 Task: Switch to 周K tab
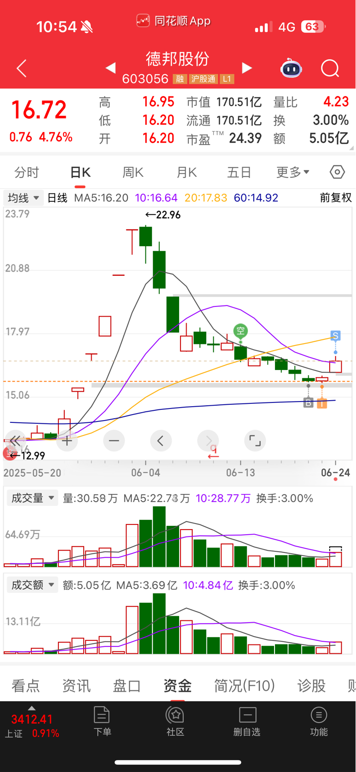[133, 172]
